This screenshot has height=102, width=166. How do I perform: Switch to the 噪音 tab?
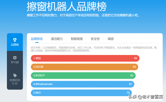pos(111,39)
